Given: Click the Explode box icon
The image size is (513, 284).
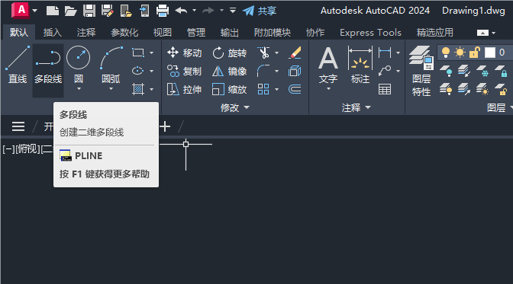Looking at the screenshot, I should [295, 71].
